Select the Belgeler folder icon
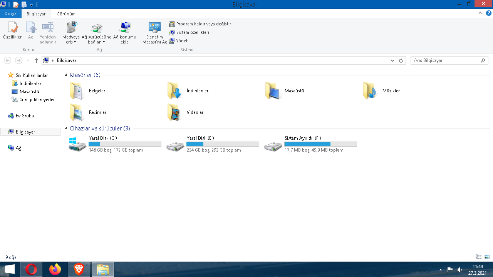 (76, 91)
